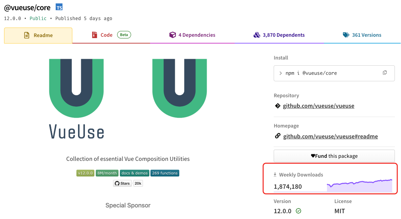
Task: Open github.com/vueuse/vueuse repository link
Action: (x=318, y=106)
